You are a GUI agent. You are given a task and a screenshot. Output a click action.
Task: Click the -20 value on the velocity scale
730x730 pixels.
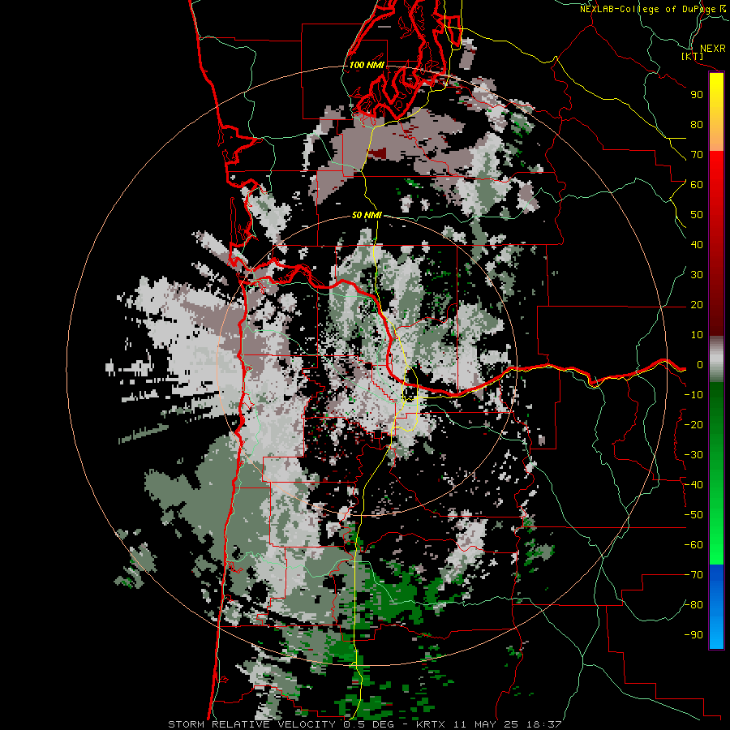693,425
